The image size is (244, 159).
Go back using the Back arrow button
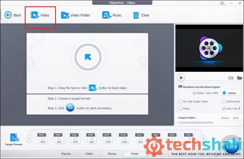click(x=13, y=15)
